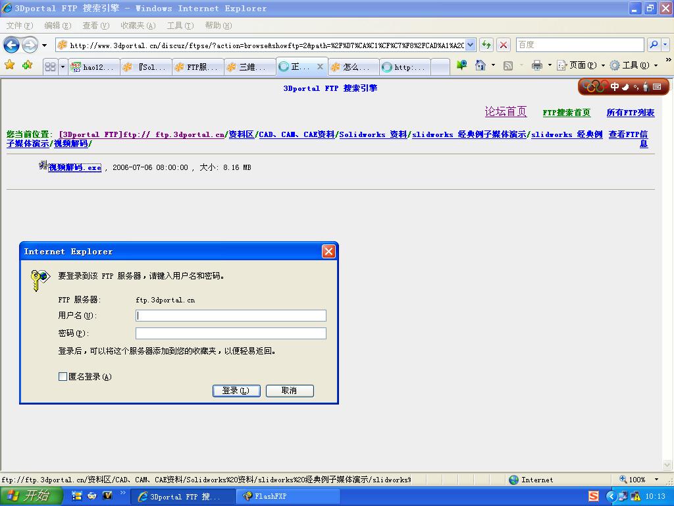The image size is (674, 506).
Task: Click the 登录(L) button
Action: click(236, 391)
